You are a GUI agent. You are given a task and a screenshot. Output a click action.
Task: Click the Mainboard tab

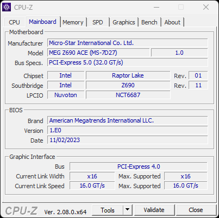point(43,22)
